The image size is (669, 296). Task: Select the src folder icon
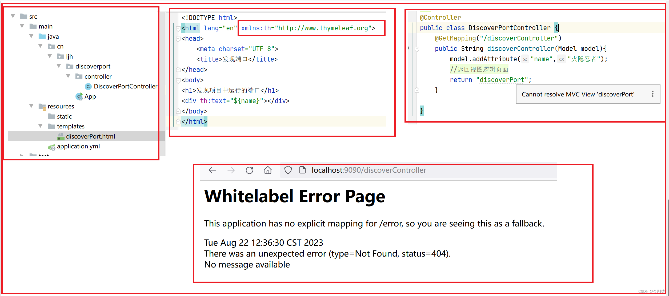pos(24,17)
